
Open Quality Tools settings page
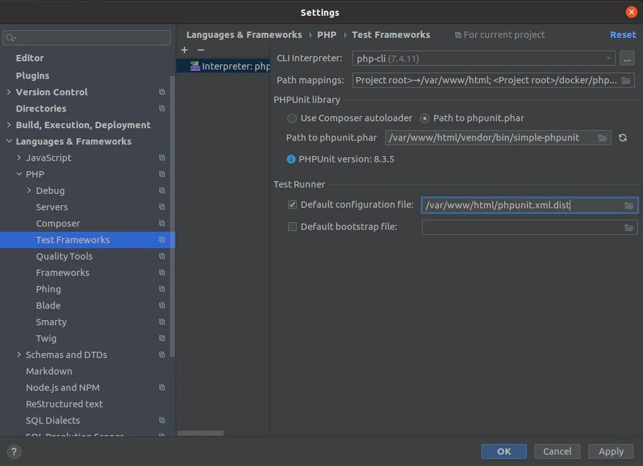[x=64, y=256]
